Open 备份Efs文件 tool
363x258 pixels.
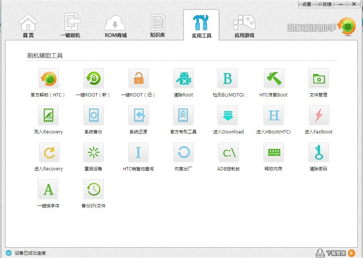coord(94,189)
